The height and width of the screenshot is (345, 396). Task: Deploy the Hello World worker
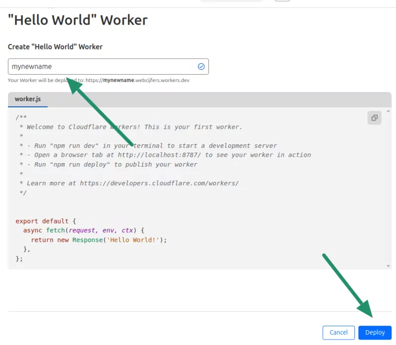tap(375, 333)
